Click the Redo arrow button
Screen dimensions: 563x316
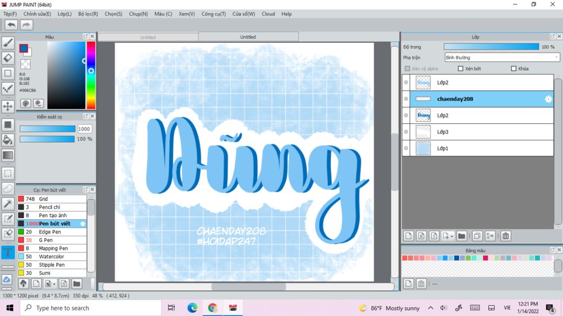click(26, 25)
